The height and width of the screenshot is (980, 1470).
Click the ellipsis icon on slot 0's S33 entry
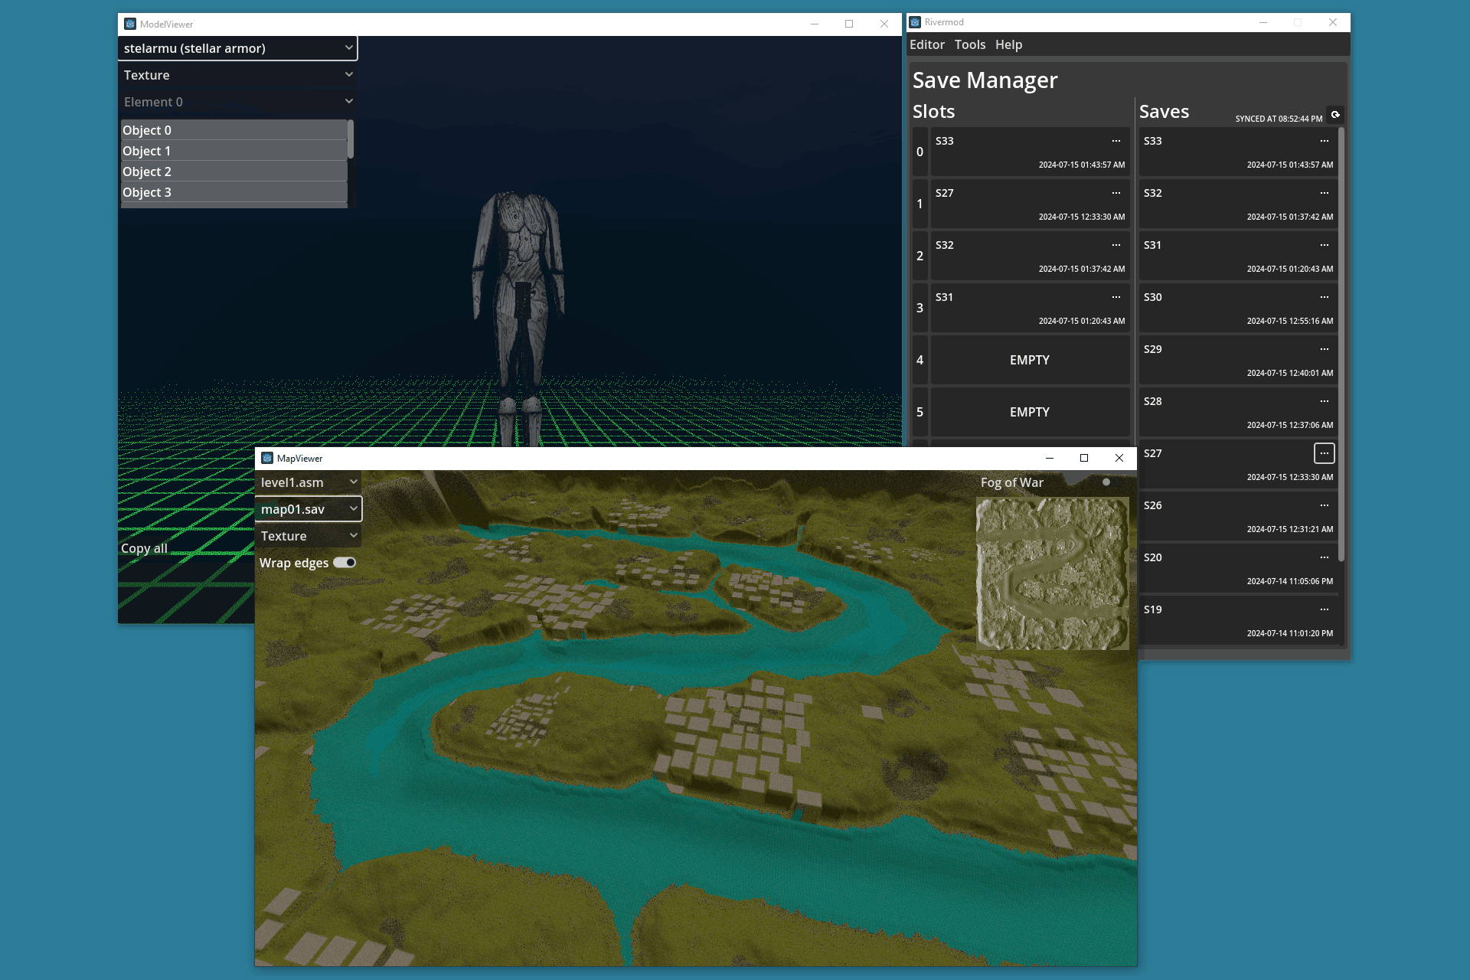[x=1115, y=140]
